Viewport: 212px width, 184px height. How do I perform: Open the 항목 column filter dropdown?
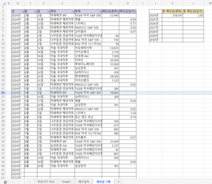point(100,12)
